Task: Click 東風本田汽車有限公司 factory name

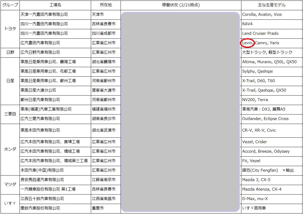Action: (40, 130)
